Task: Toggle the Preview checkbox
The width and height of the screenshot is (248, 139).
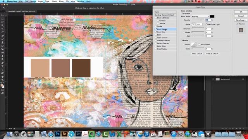Action: [237, 24]
